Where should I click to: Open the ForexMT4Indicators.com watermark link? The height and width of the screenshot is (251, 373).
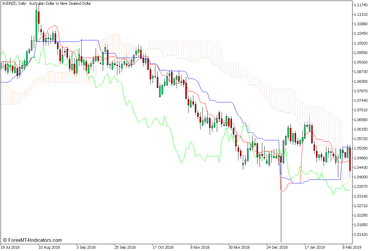coord(32,240)
